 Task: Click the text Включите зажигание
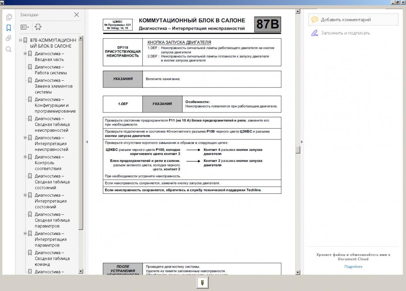pyautogui.click(x=163, y=79)
